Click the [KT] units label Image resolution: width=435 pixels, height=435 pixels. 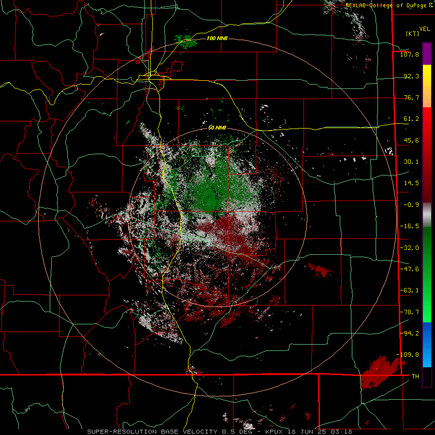click(x=413, y=33)
